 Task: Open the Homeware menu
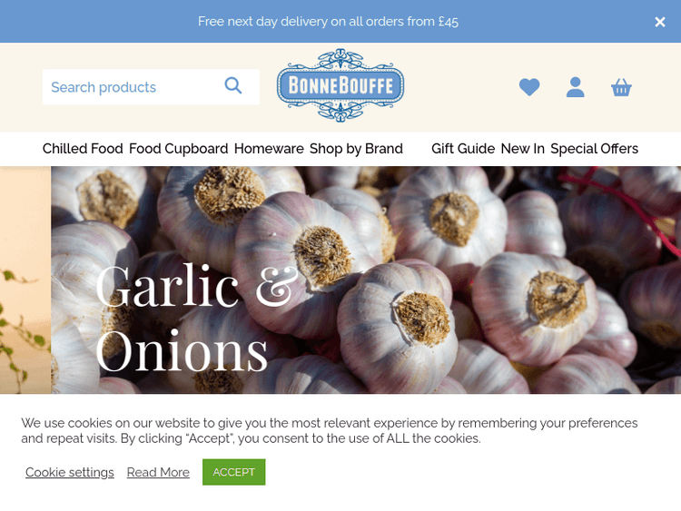click(269, 149)
